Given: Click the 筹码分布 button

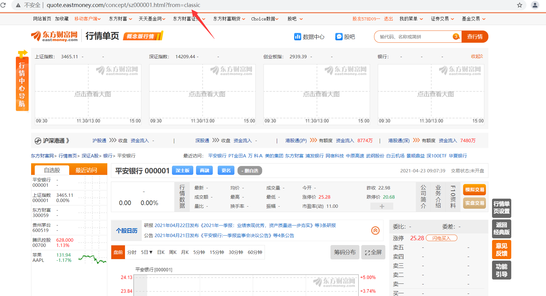Looking at the screenshot, I should click(x=345, y=252).
